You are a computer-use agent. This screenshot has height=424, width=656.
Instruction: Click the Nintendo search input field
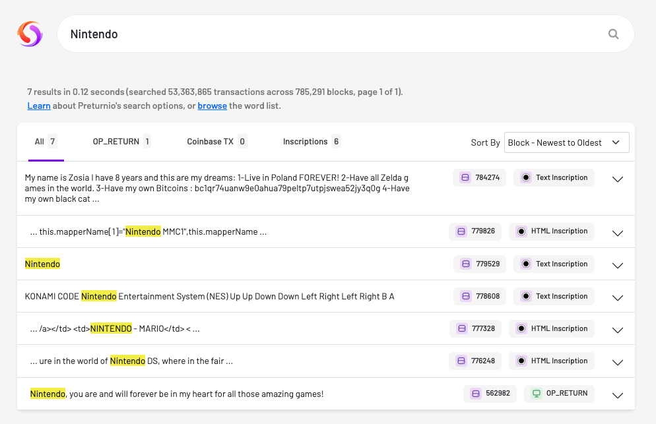point(330,34)
